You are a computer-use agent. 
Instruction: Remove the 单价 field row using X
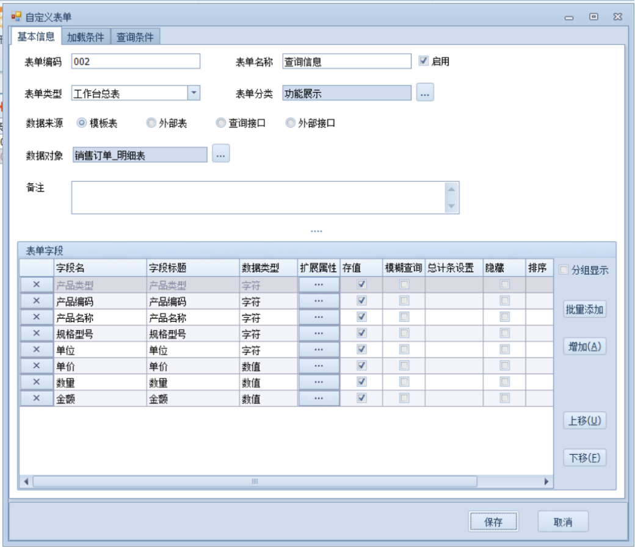[x=36, y=366]
